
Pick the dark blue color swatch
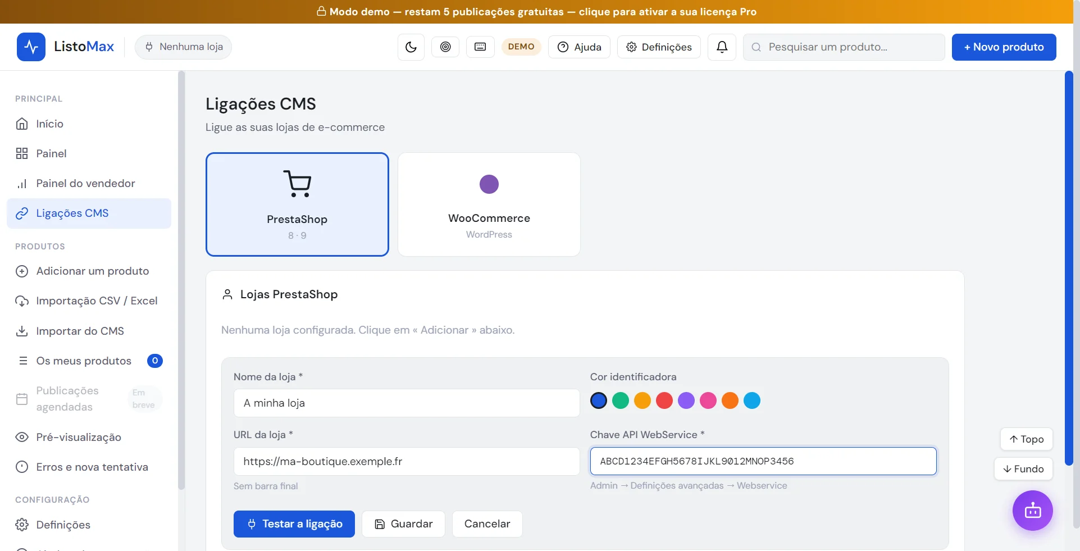tap(599, 400)
